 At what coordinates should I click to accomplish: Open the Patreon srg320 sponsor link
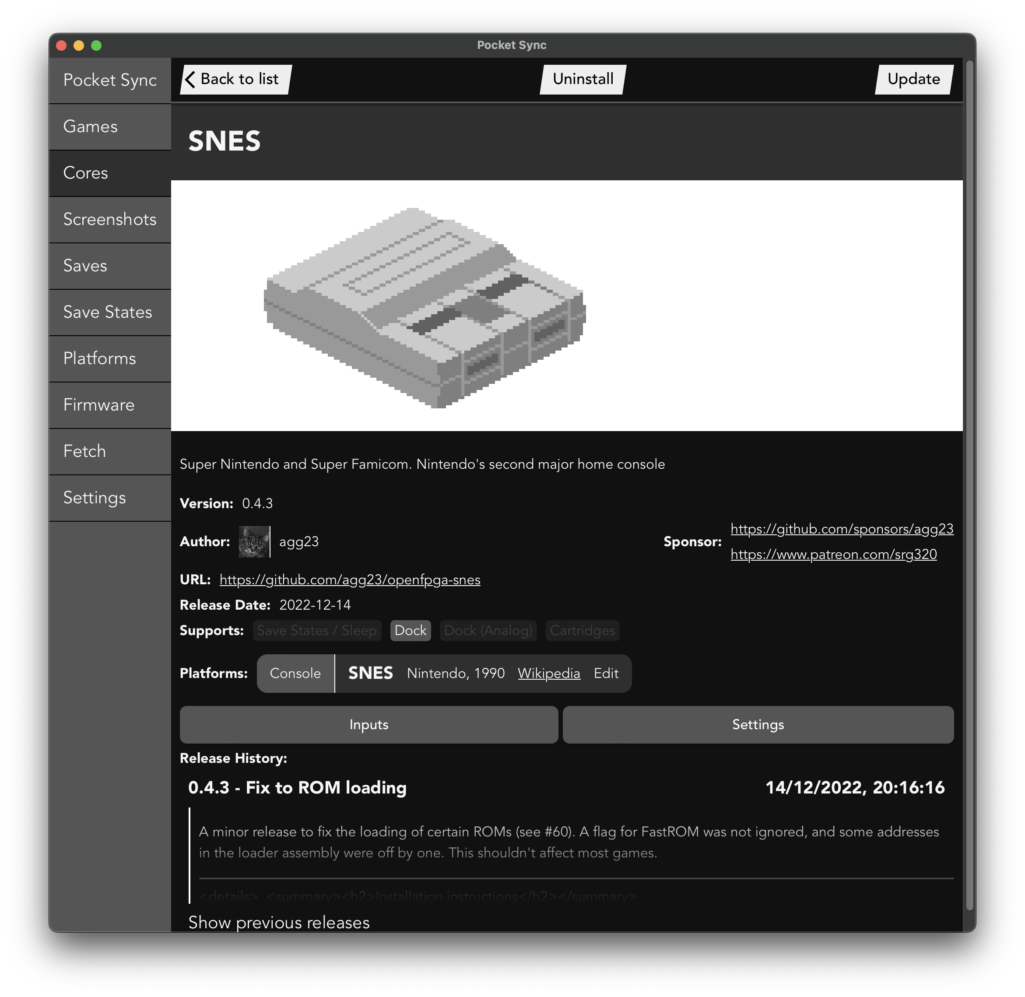tap(833, 554)
